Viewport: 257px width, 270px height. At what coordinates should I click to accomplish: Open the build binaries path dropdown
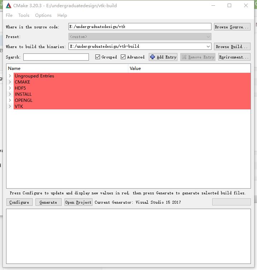[x=208, y=47]
